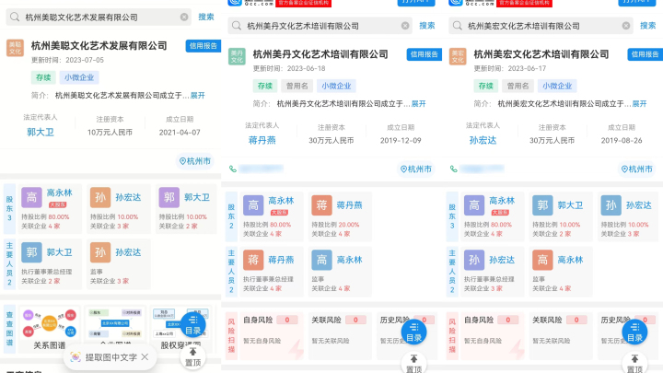Clear search text in 杭州美聪 search box

(184, 17)
